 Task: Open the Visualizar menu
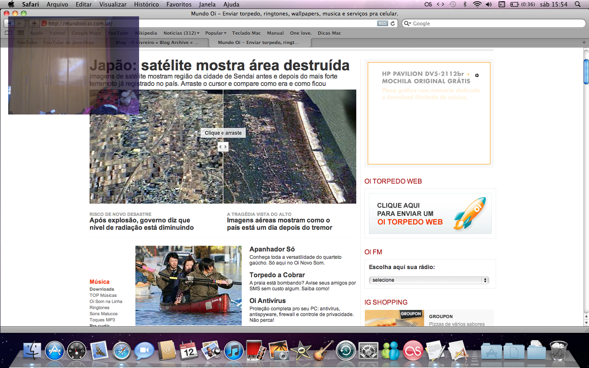(x=113, y=4)
